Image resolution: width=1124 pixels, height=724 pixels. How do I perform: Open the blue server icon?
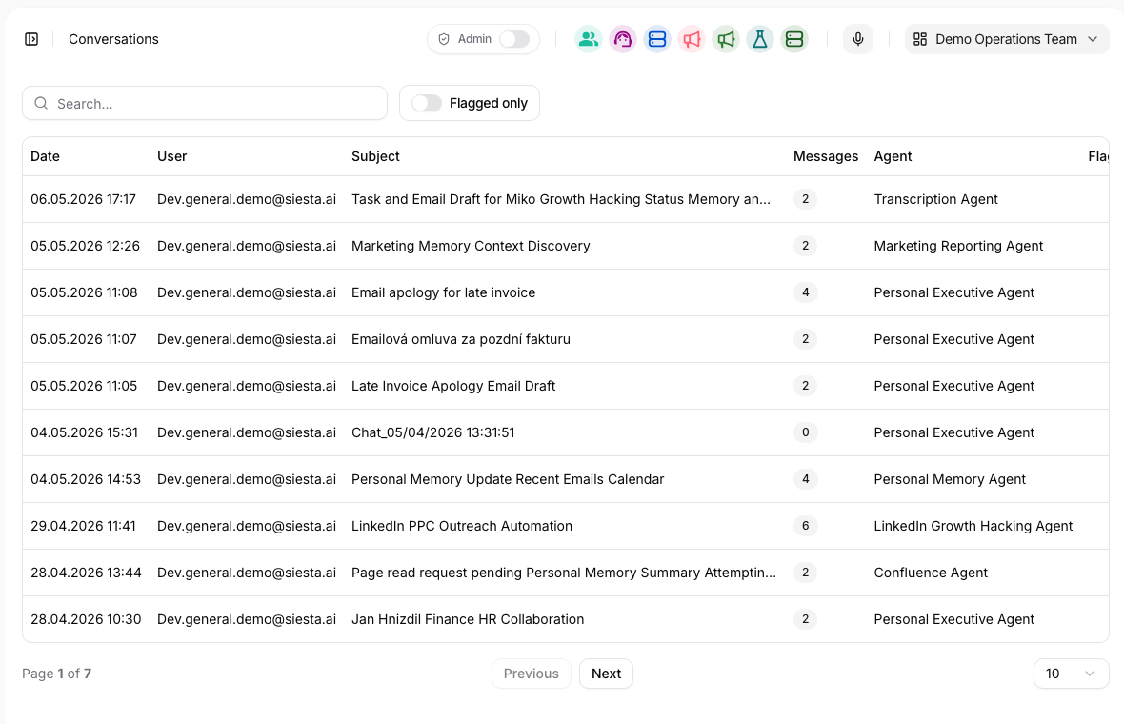click(657, 39)
